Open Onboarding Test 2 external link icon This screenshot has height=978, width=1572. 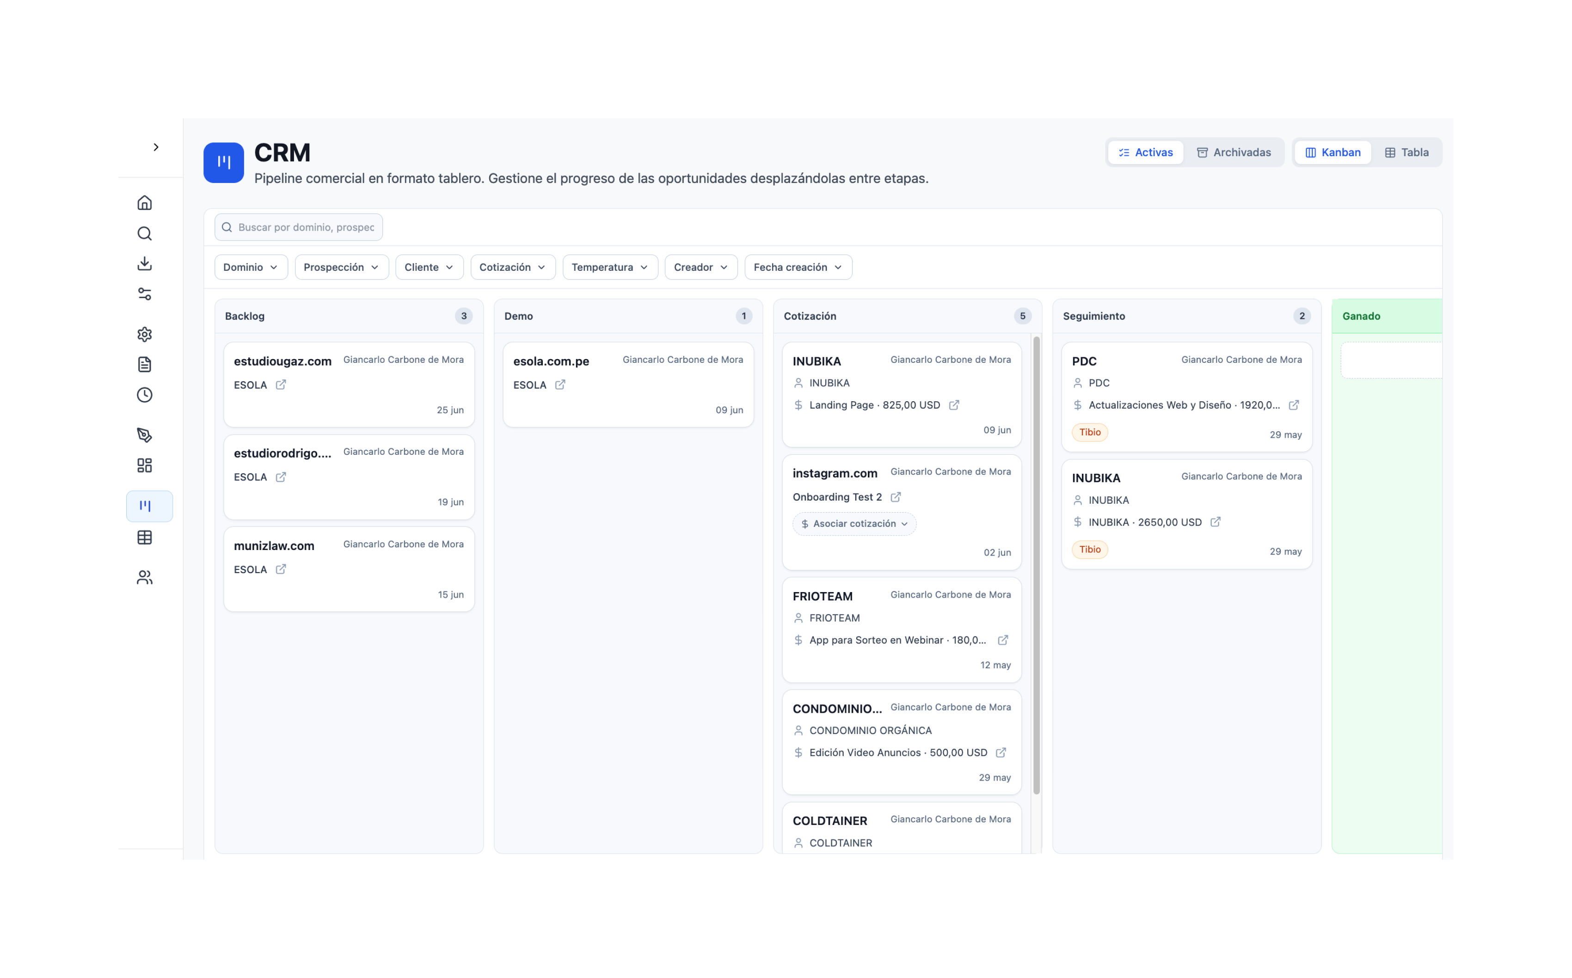pos(896,497)
